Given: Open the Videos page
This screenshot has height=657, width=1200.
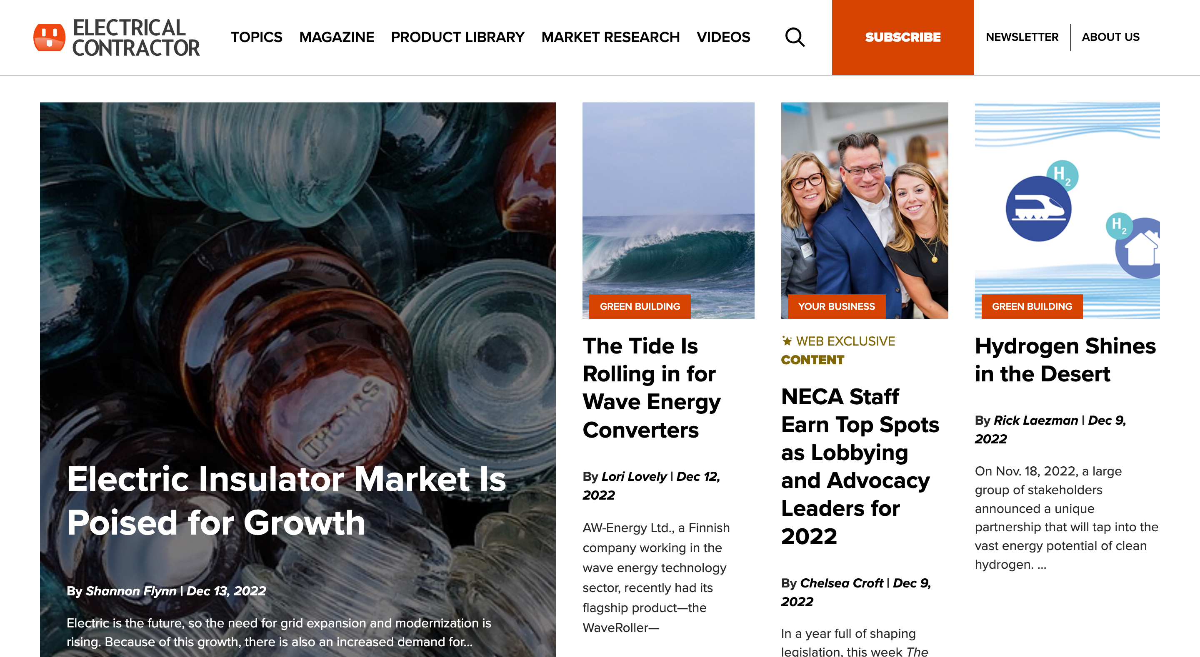Looking at the screenshot, I should tap(723, 37).
